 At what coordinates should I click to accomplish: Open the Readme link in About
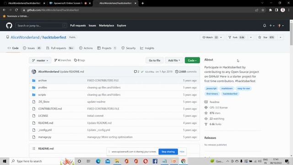pos(212,102)
